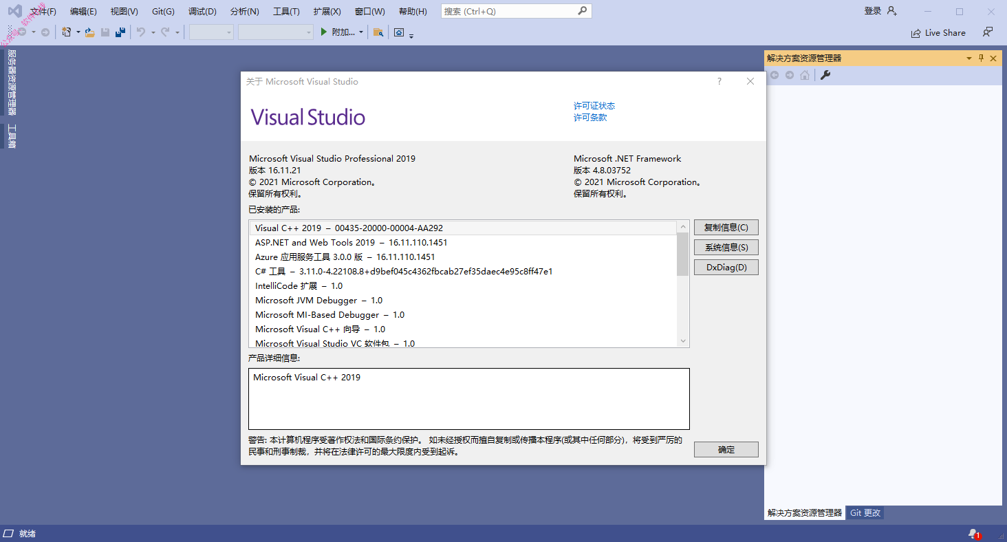Viewport: 1007px width, 542px height.
Task: Click the home icon in Solution Explorer toolbar
Action: point(805,75)
